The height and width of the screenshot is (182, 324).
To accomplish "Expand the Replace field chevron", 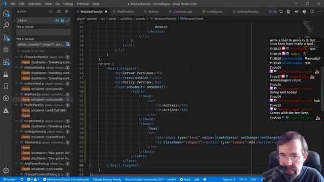I will (14, 20).
